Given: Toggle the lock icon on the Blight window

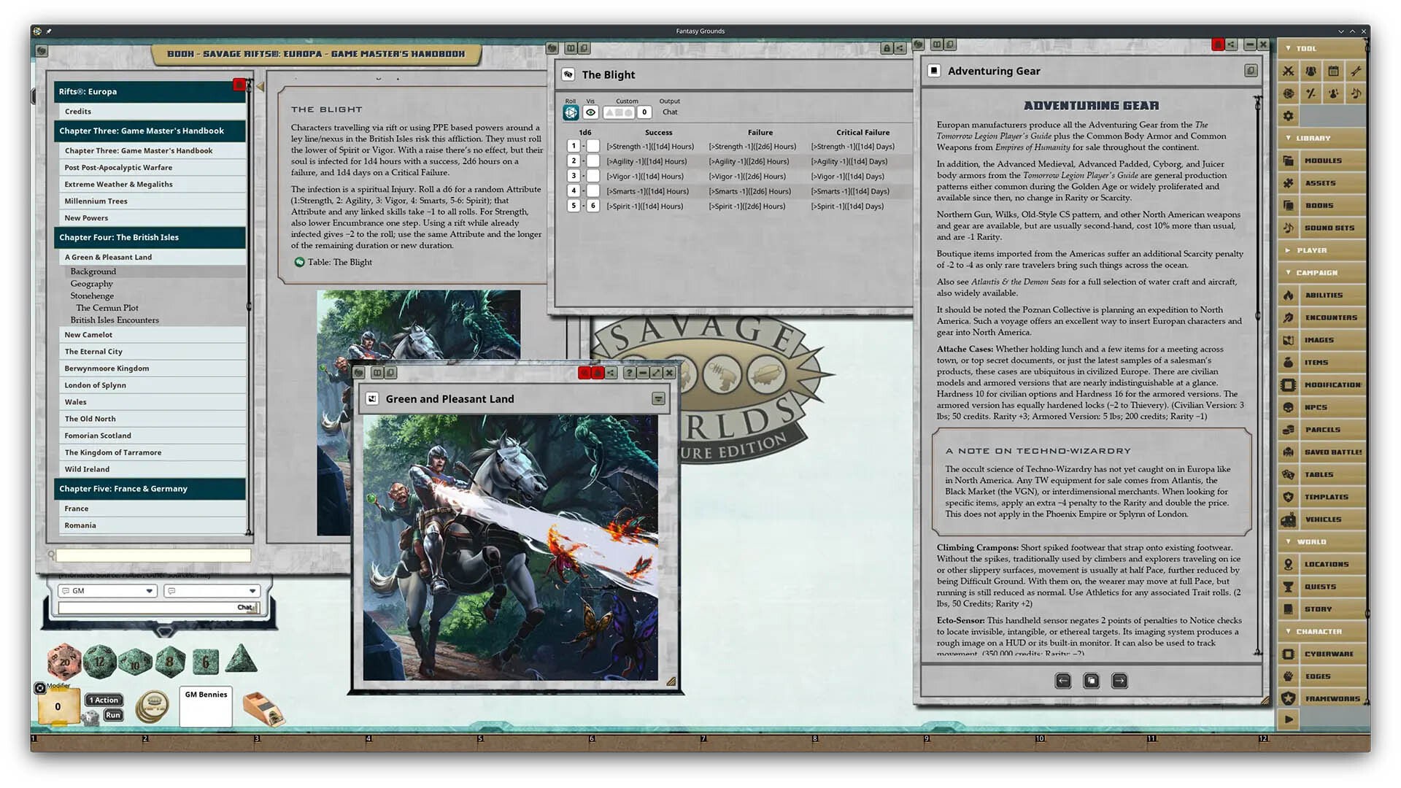Looking at the screenshot, I should 887,48.
